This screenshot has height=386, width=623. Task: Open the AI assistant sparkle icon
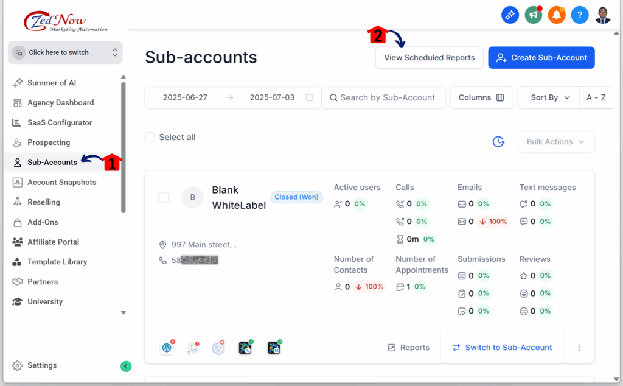coord(510,15)
